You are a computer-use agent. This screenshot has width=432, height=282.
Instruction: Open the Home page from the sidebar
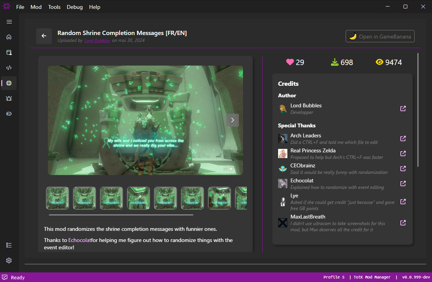[9, 37]
